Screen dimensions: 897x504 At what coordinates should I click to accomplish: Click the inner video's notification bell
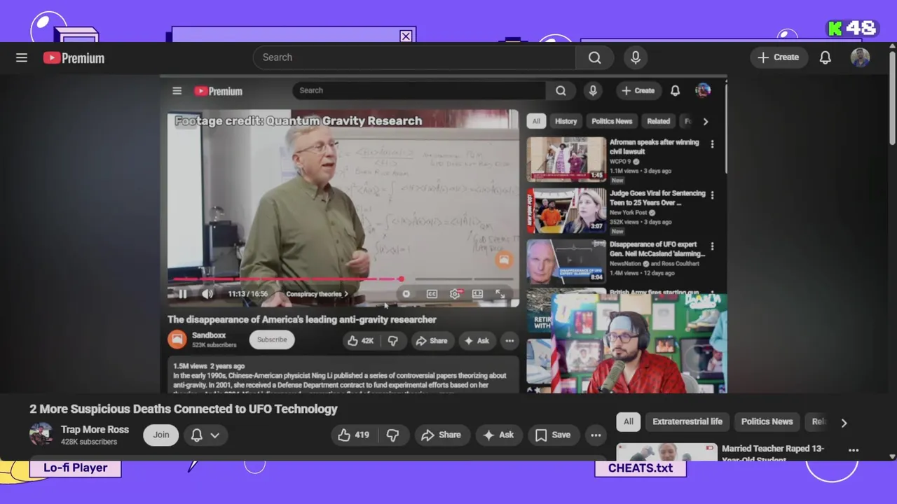675,90
